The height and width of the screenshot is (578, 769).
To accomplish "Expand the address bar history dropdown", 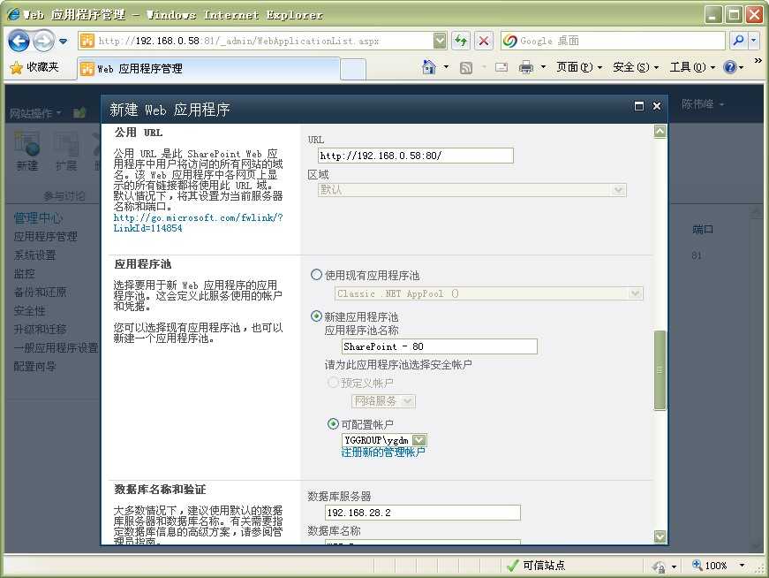I will point(440,41).
